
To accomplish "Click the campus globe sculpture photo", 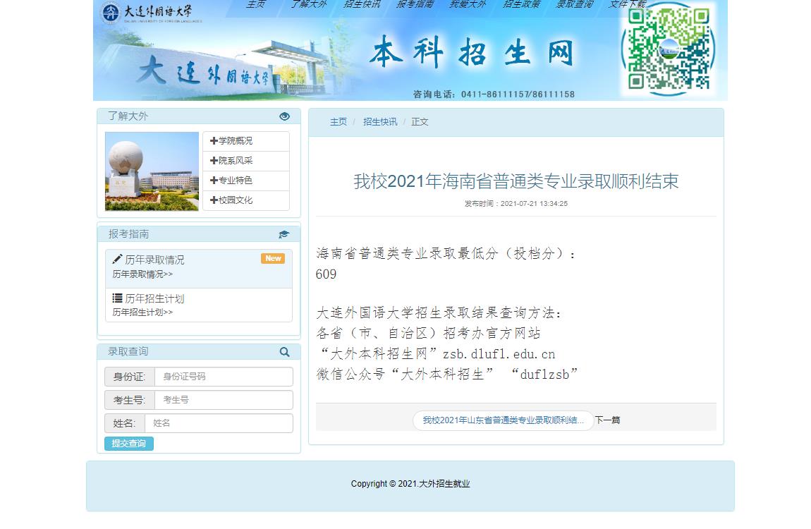I will point(152,171).
